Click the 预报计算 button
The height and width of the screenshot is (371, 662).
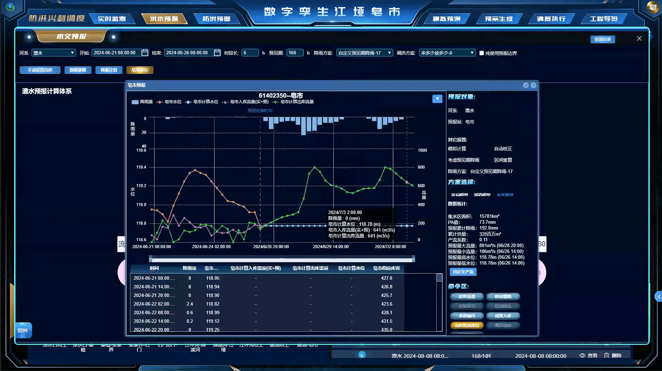click(109, 70)
